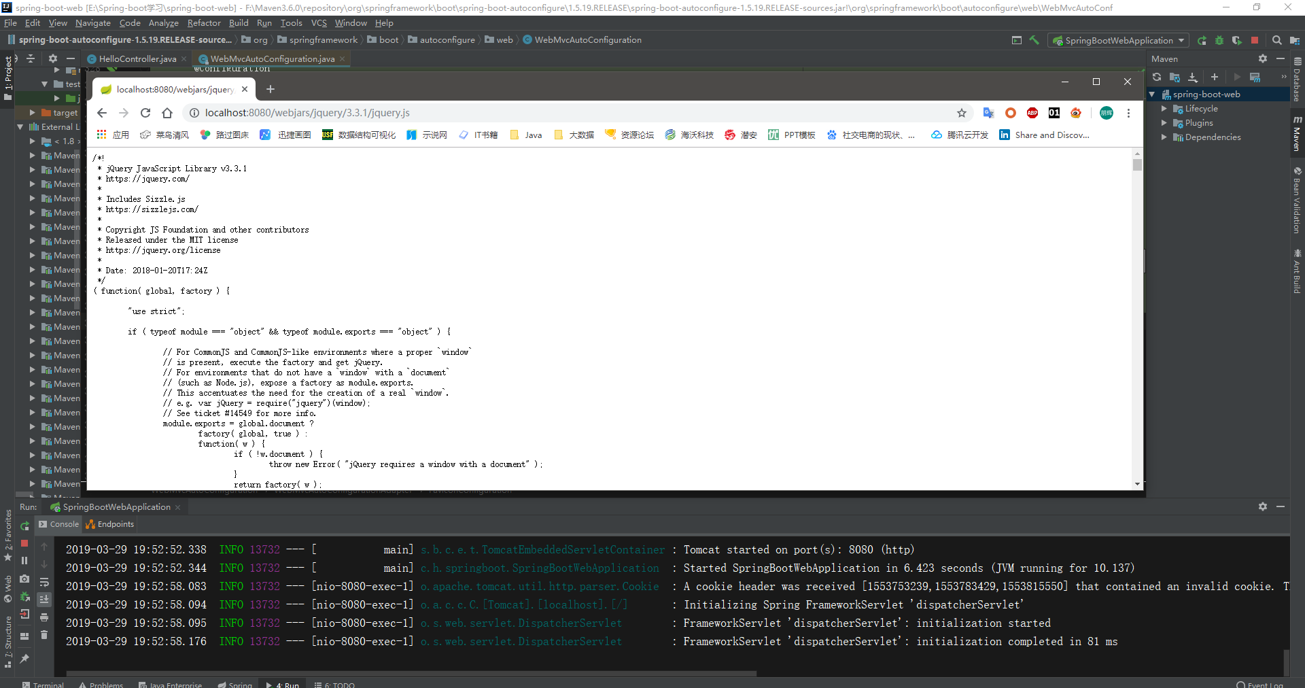1305x688 pixels.
Task: Open the Refactor menu
Action: (x=204, y=23)
